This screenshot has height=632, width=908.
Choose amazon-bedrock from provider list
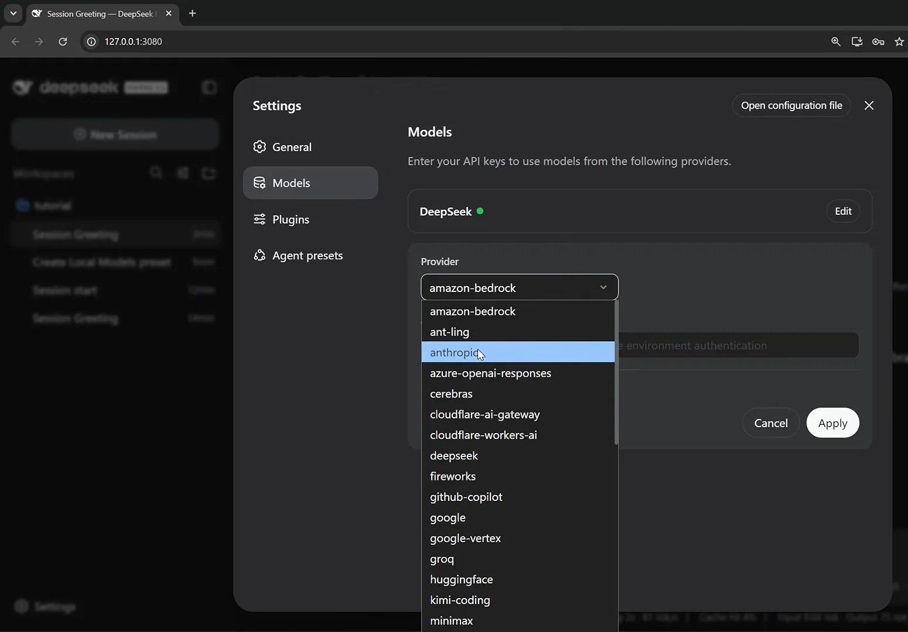click(518, 311)
